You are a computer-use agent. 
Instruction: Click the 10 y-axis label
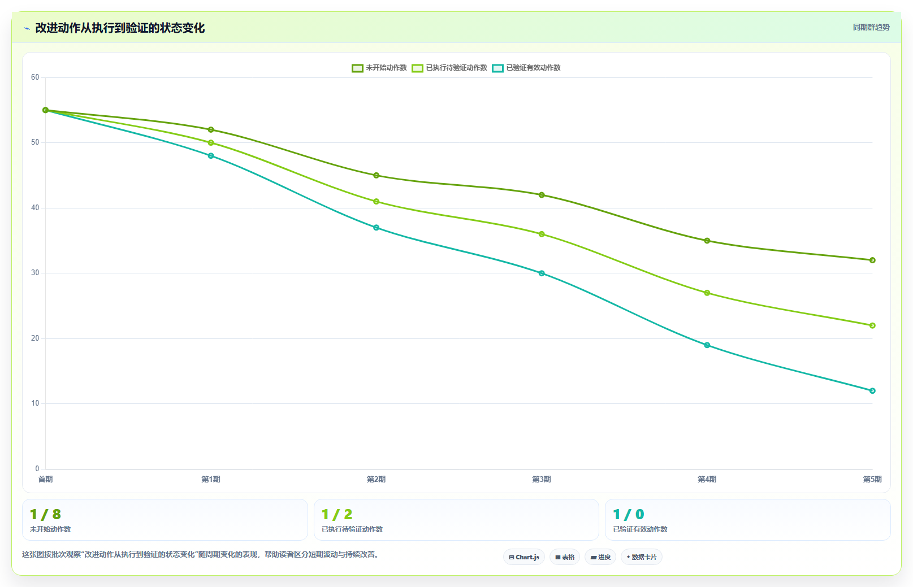click(x=35, y=403)
